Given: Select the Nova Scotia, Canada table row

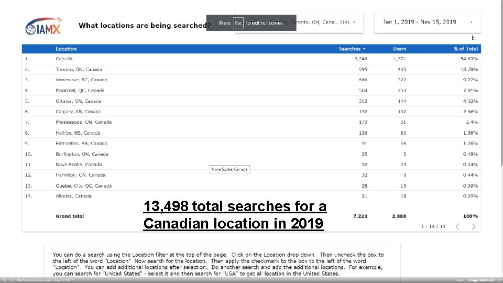Looking at the screenshot, I should point(251,165).
